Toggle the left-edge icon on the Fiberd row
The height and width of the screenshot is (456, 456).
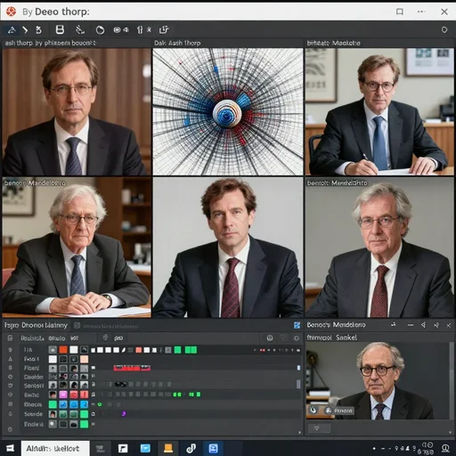click(x=11, y=368)
